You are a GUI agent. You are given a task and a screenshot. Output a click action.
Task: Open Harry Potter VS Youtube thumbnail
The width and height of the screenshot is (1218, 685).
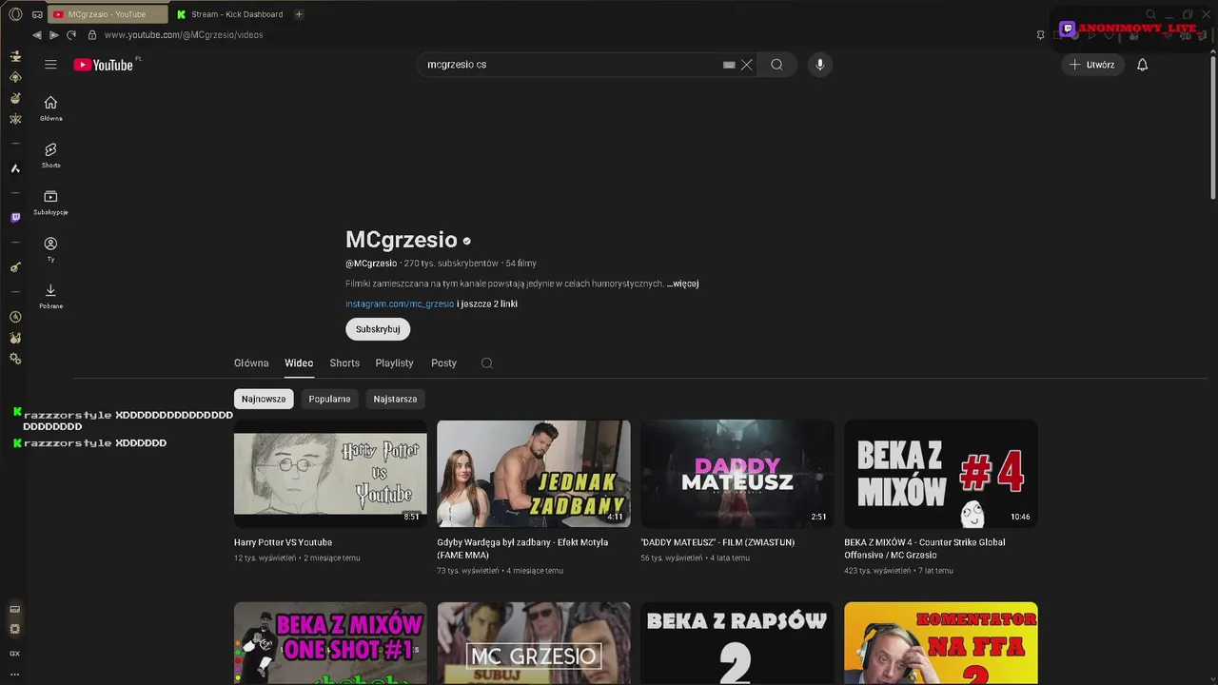(x=330, y=474)
